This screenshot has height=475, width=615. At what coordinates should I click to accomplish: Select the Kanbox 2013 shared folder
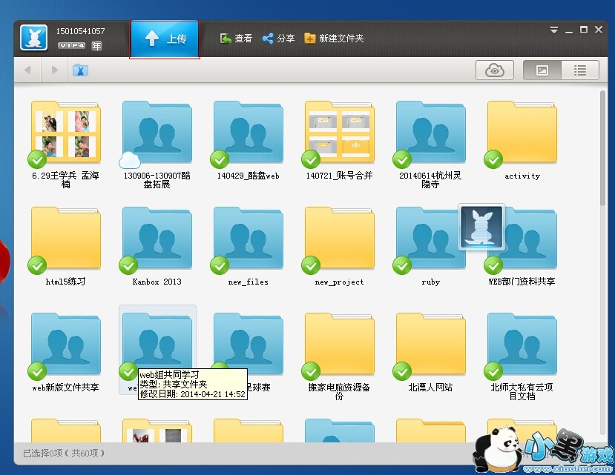[x=157, y=239]
